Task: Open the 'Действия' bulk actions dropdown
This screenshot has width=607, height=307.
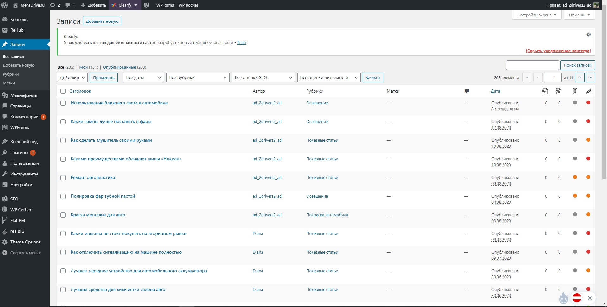Action: pos(72,77)
